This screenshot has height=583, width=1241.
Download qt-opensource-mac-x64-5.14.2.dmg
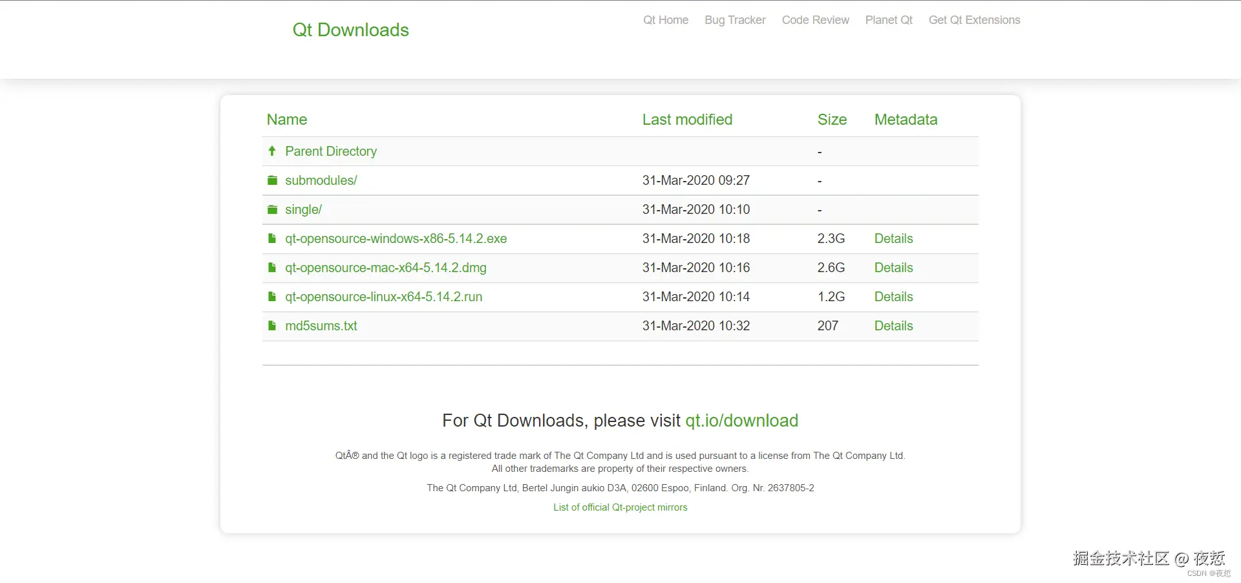click(386, 268)
